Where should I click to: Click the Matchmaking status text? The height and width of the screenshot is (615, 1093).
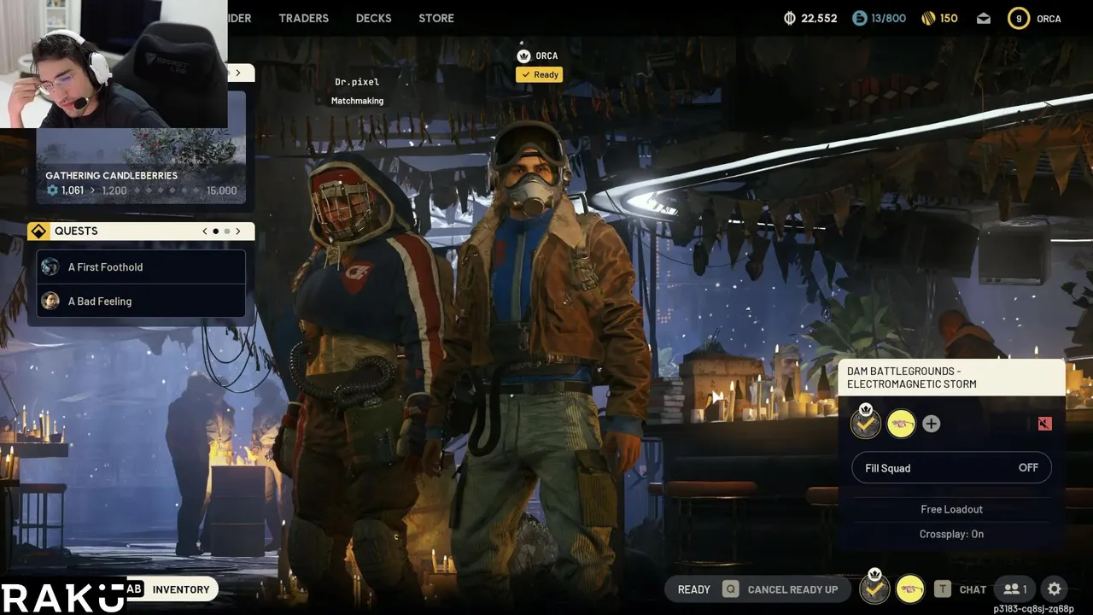(357, 101)
